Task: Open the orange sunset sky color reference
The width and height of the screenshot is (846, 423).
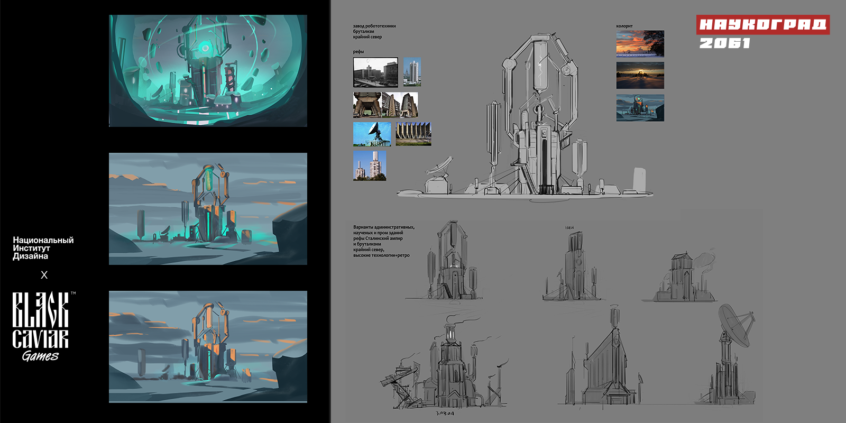Action: point(640,44)
